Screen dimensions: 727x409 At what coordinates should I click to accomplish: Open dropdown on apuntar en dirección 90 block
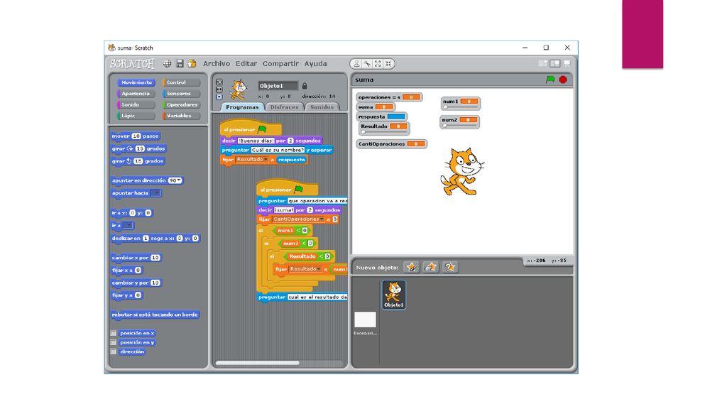click(x=178, y=180)
